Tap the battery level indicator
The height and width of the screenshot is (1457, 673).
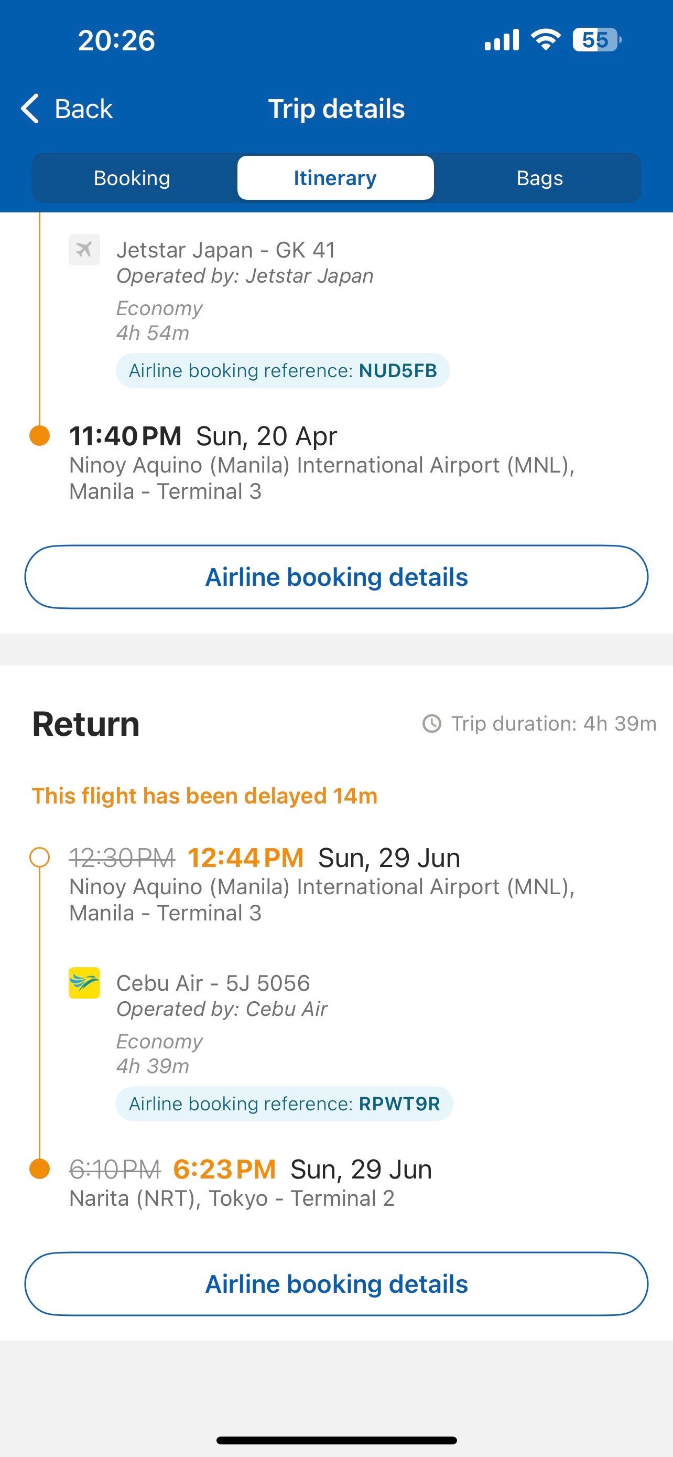coord(596,39)
